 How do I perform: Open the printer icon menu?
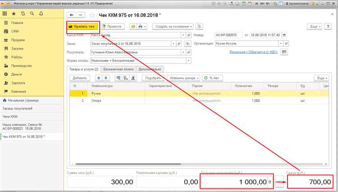[x=142, y=27]
